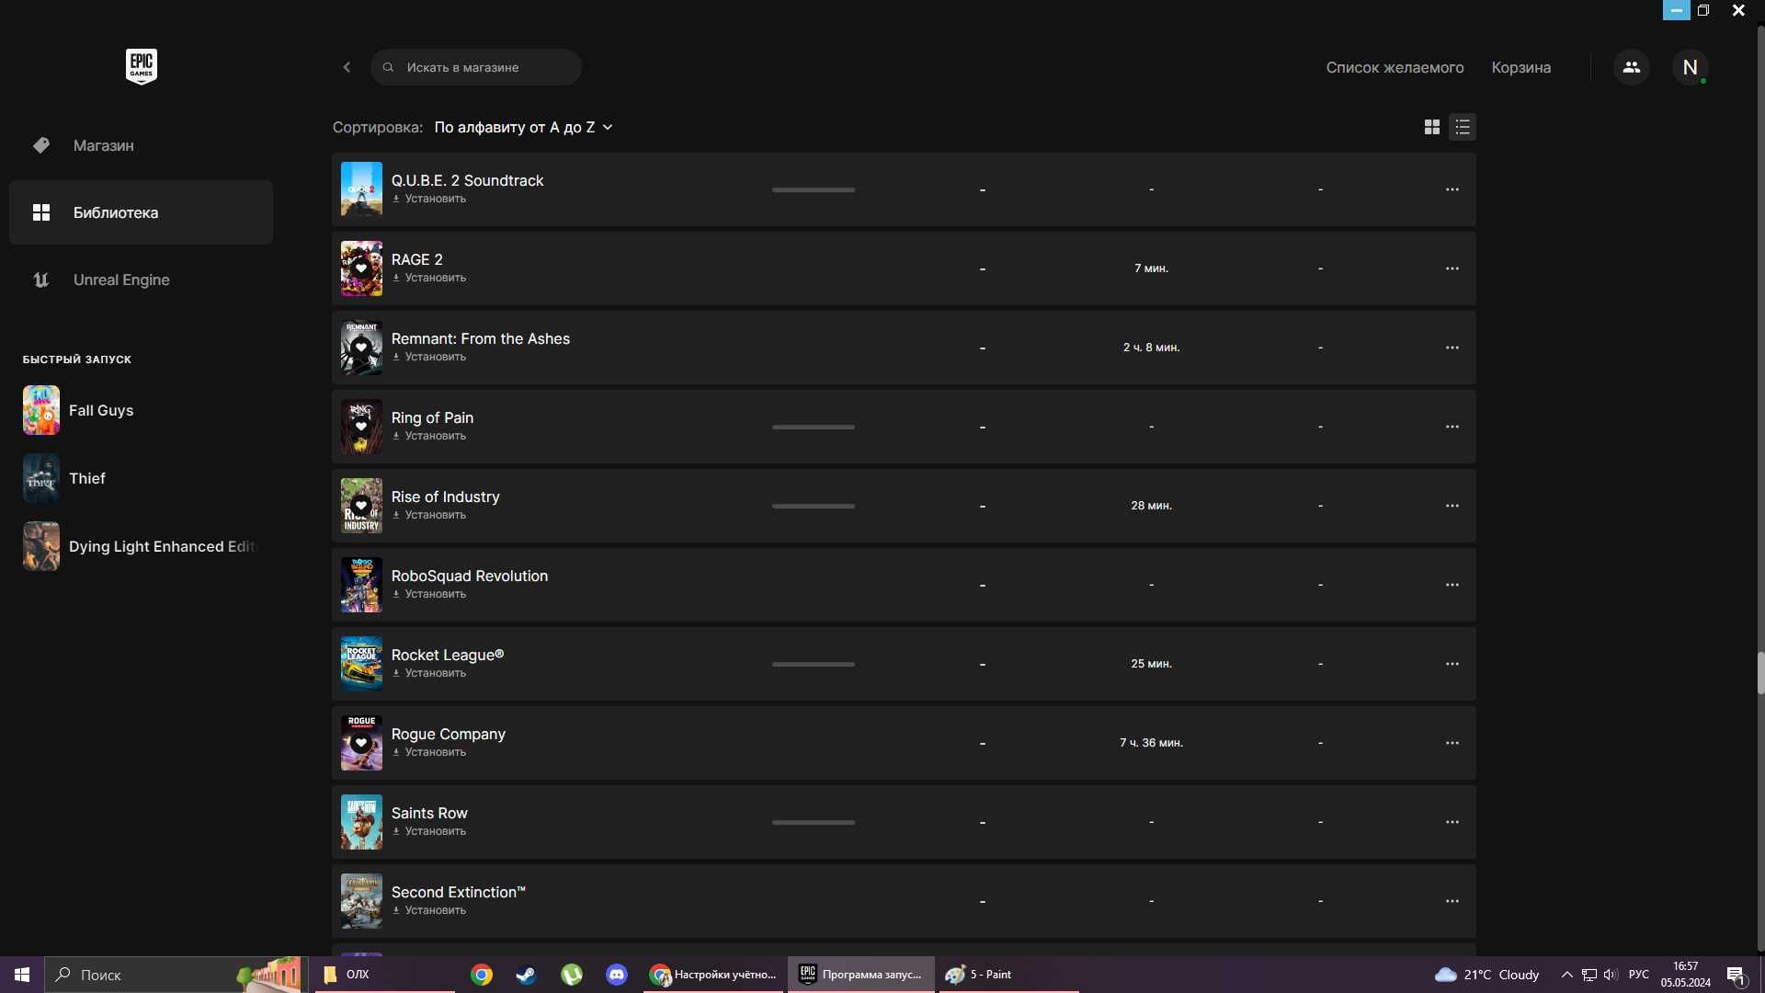Open more options for Rocket League

[x=1452, y=664]
